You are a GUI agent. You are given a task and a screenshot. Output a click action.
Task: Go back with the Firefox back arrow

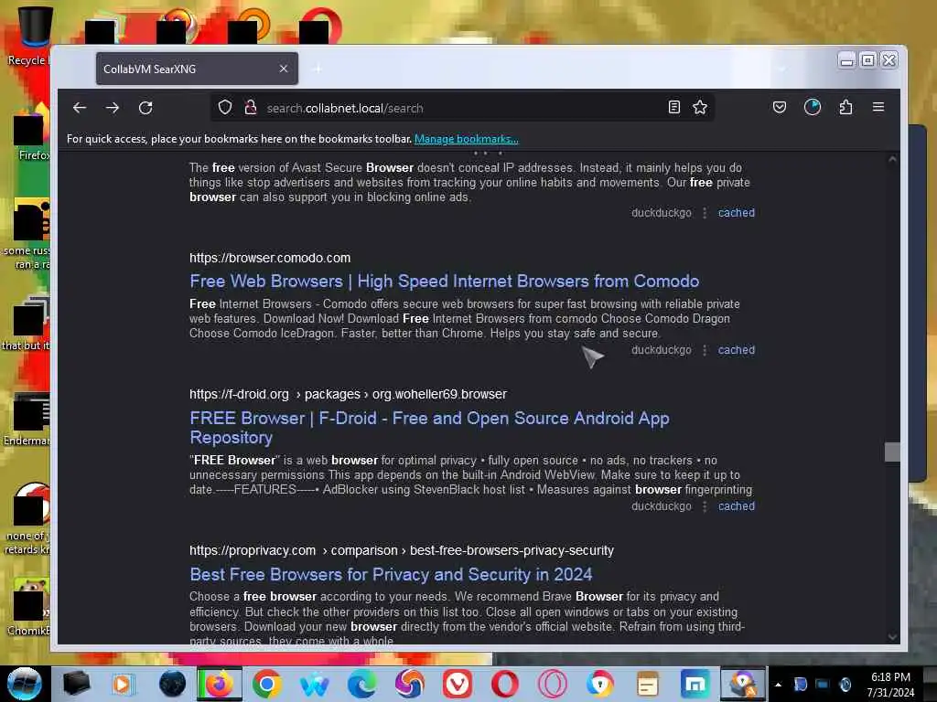point(80,108)
